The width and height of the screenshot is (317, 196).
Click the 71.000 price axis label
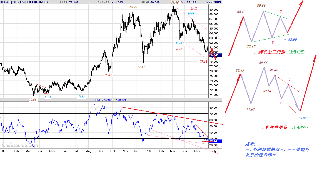tap(214, 95)
